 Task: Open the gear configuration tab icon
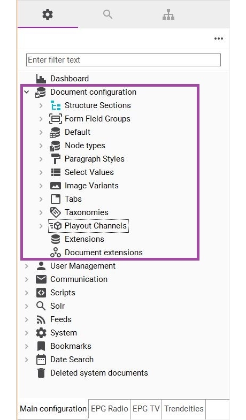pyautogui.click(x=48, y=14)
